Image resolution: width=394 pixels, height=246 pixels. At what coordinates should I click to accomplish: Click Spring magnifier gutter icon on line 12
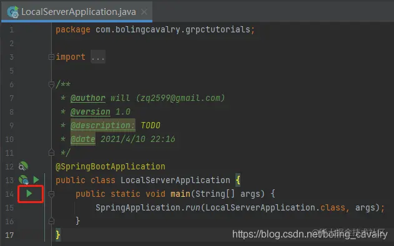coord(23,166)
